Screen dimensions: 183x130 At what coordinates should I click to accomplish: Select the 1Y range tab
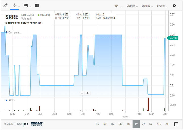[x=136, y=124]
